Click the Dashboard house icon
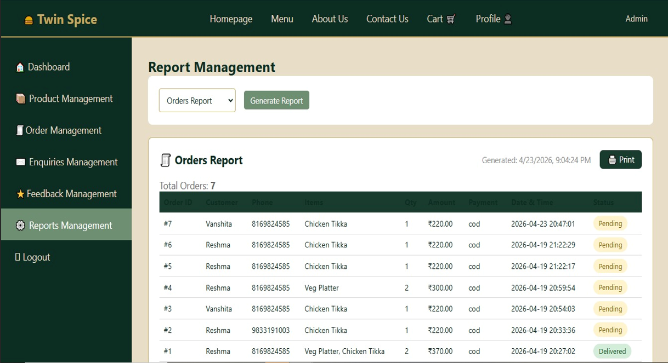Viewport: 668px width, 363px height. tap(20, 67)
